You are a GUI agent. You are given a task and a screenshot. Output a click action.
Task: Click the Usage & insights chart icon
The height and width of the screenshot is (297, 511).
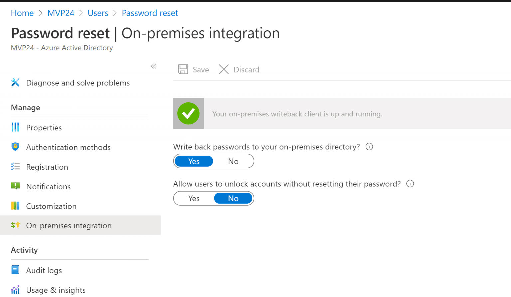click(15, 290)
